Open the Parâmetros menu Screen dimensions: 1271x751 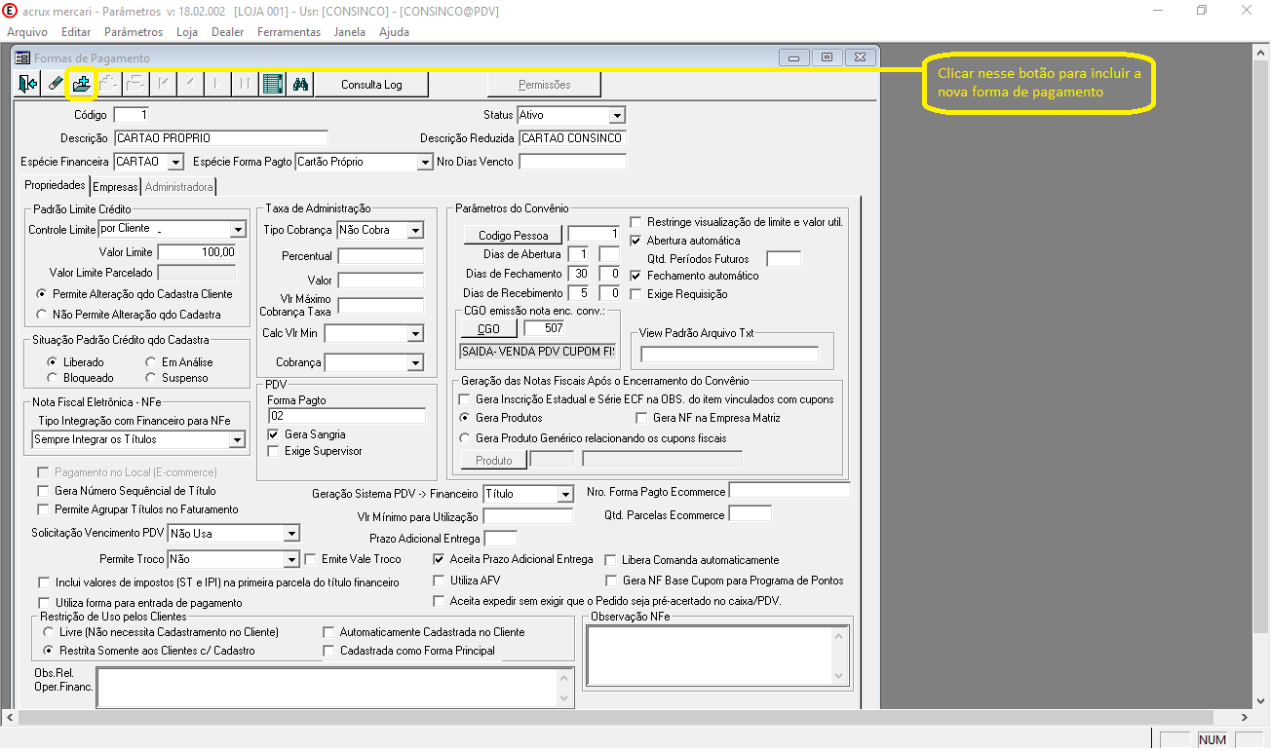tap(134, 32)
